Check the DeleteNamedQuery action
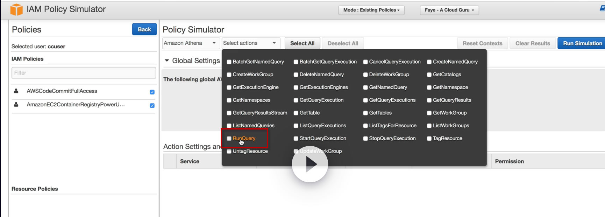605x217 pixels. click(296, 75)
